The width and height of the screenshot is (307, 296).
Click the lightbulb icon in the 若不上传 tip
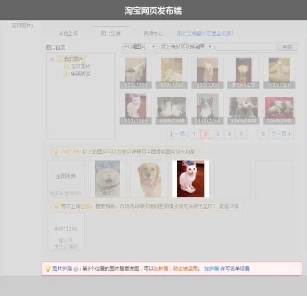56,206
